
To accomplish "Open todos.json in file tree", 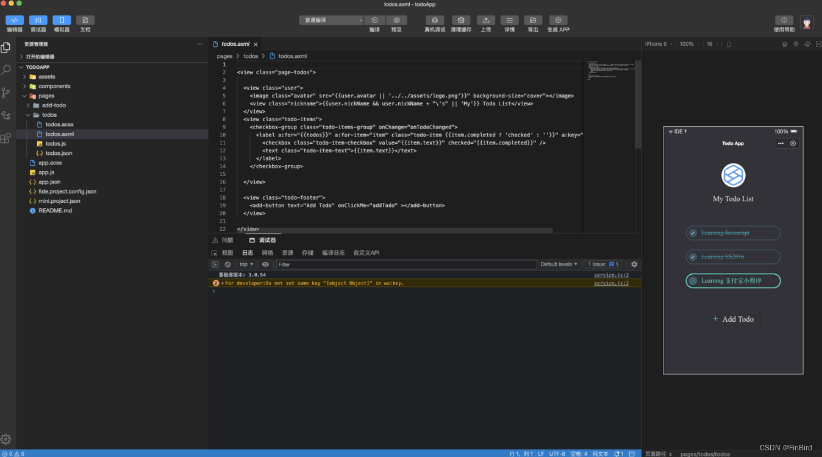I will click(112, 153).
